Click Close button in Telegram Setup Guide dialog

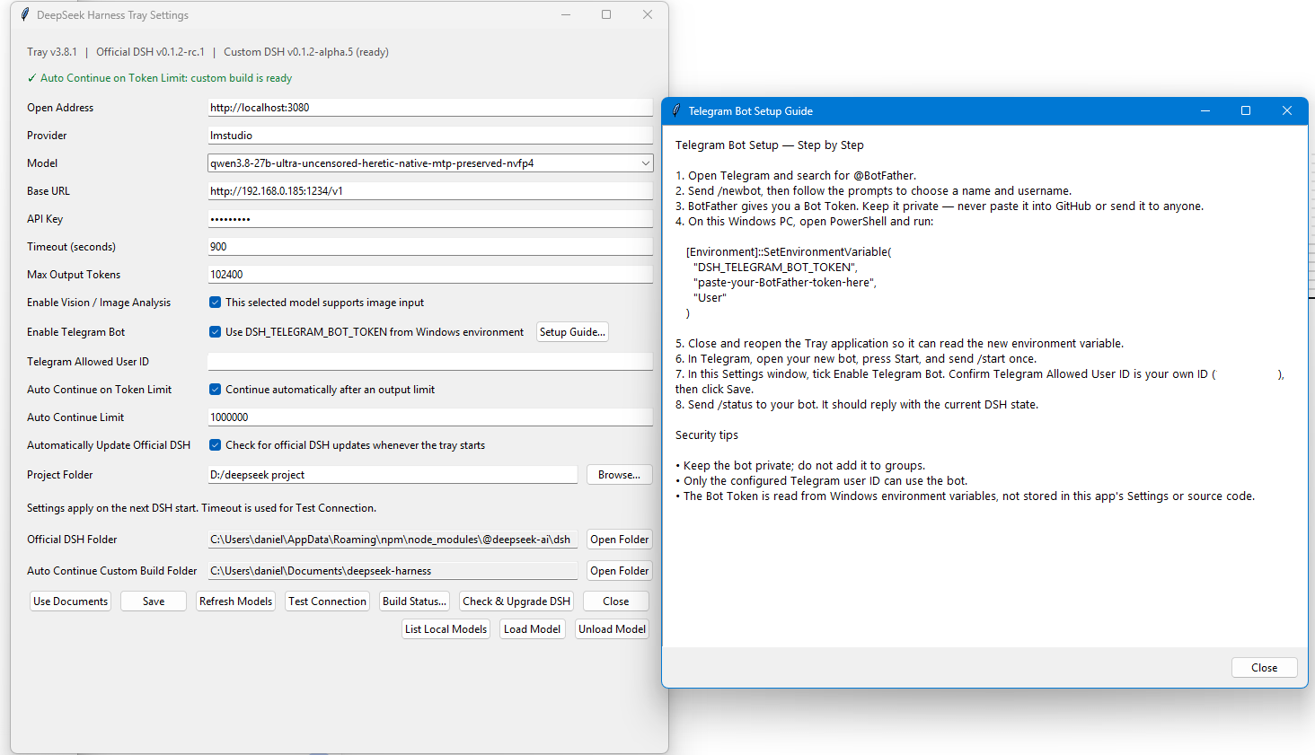pyautogui.click(x=1264, y=668)
